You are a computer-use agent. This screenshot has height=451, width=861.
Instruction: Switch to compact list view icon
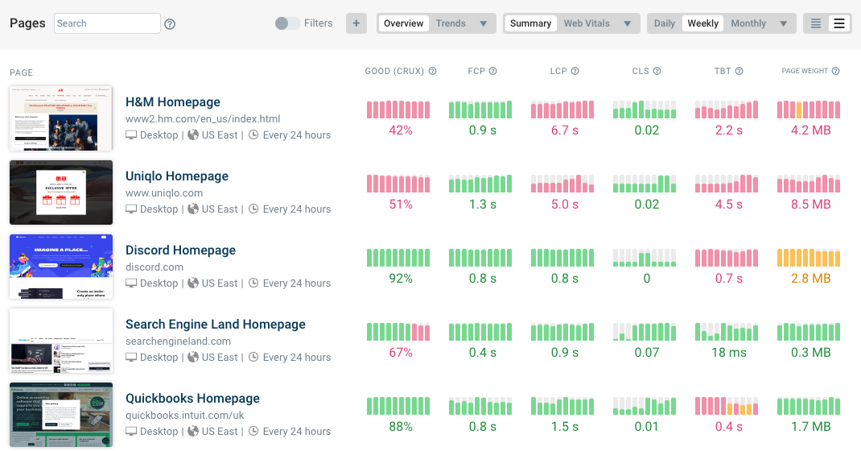point(816,23)
